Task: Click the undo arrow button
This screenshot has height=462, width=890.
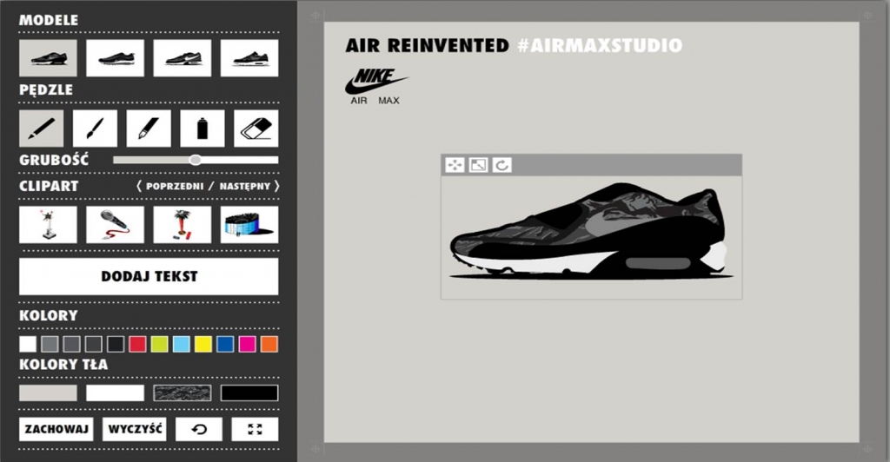Action: [199, 429]
